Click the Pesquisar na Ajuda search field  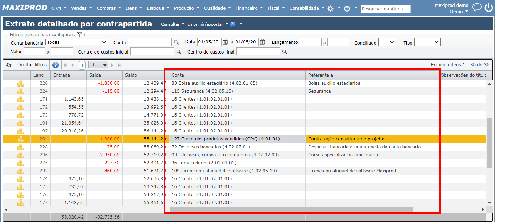point(385,9)
